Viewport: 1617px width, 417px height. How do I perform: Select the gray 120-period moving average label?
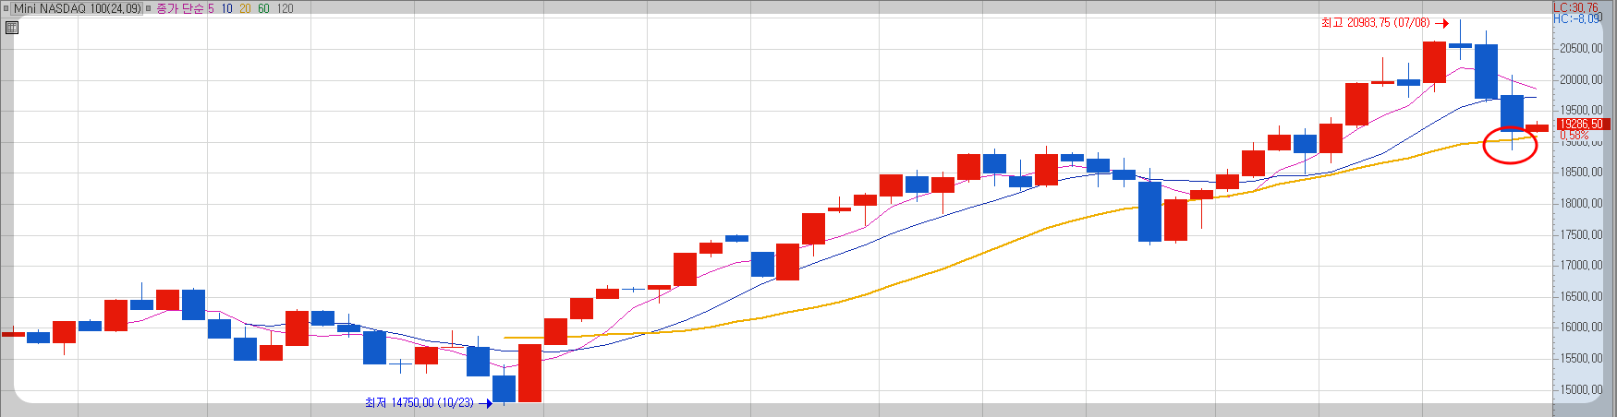click(286, 8)
